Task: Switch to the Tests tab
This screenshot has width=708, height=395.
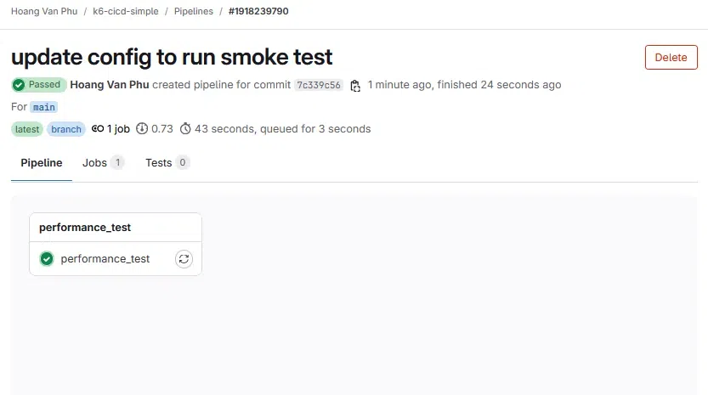Action: coord(167,162)
